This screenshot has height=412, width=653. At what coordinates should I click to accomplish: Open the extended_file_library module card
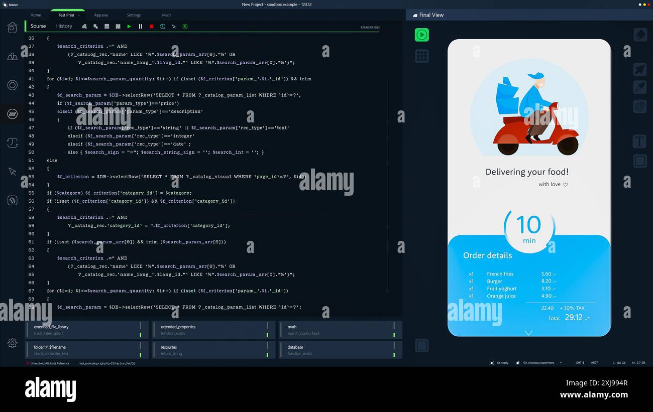tap(87, 330)
